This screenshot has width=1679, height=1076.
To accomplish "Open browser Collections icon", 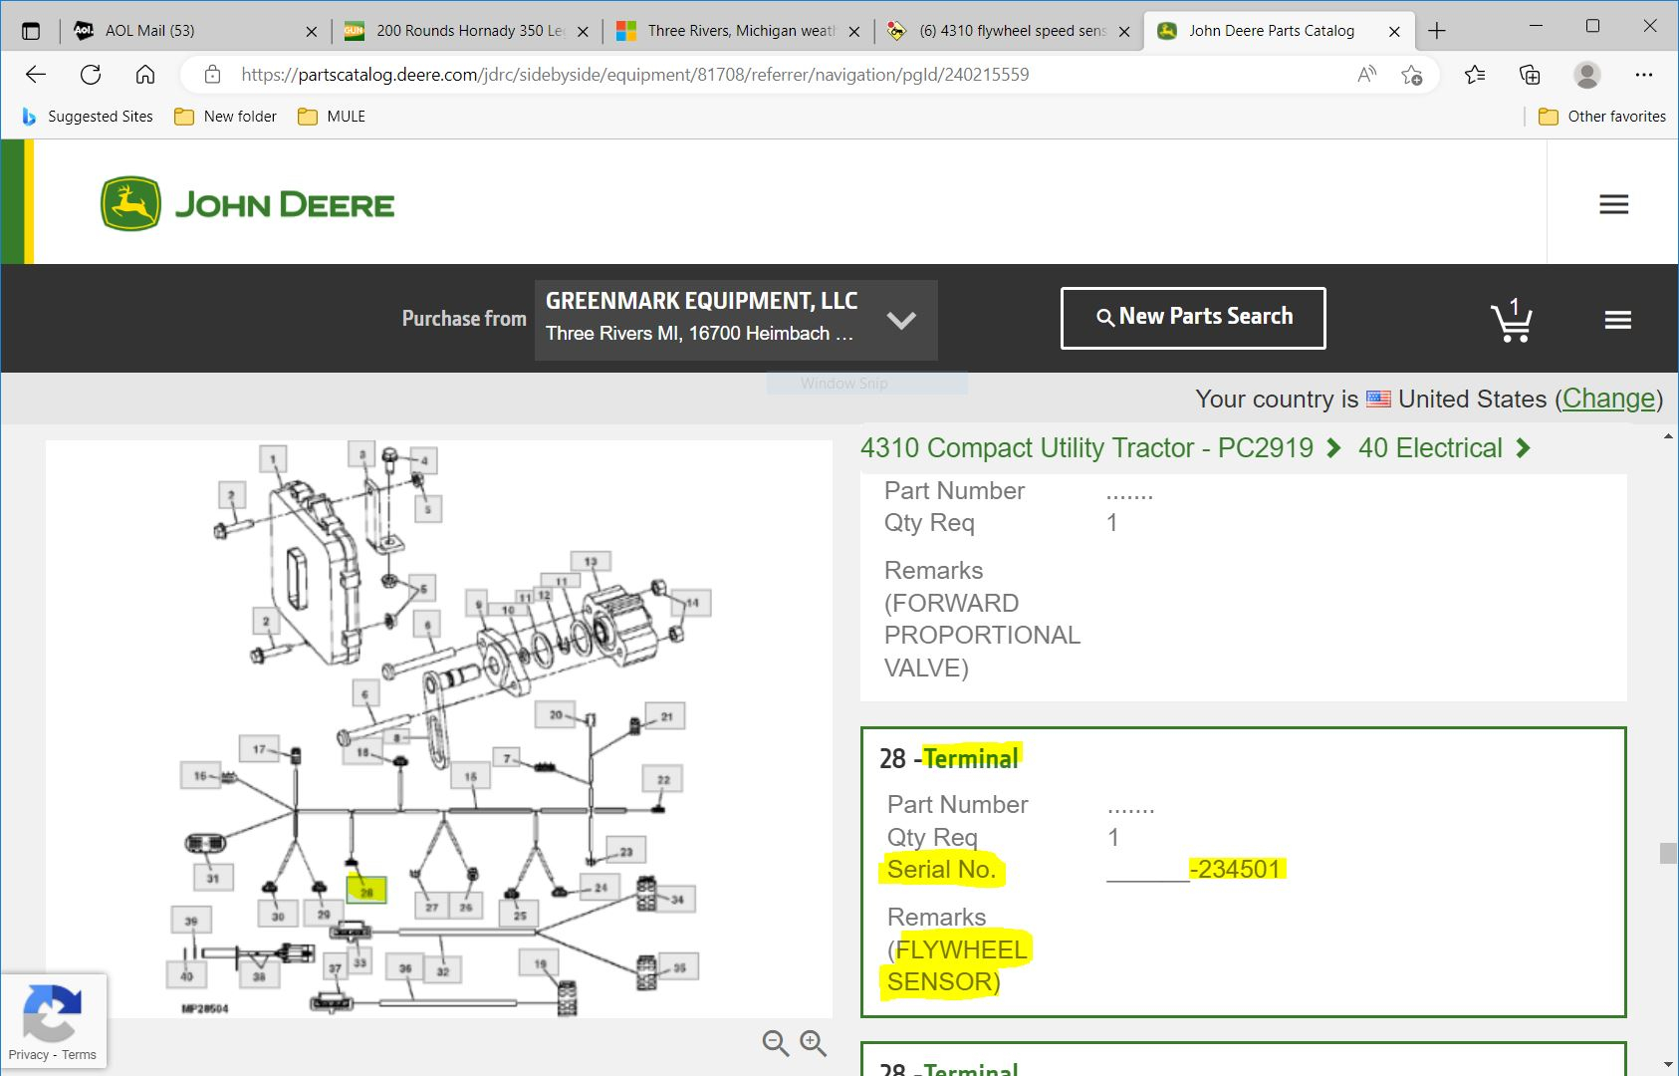I will 1530,75.
